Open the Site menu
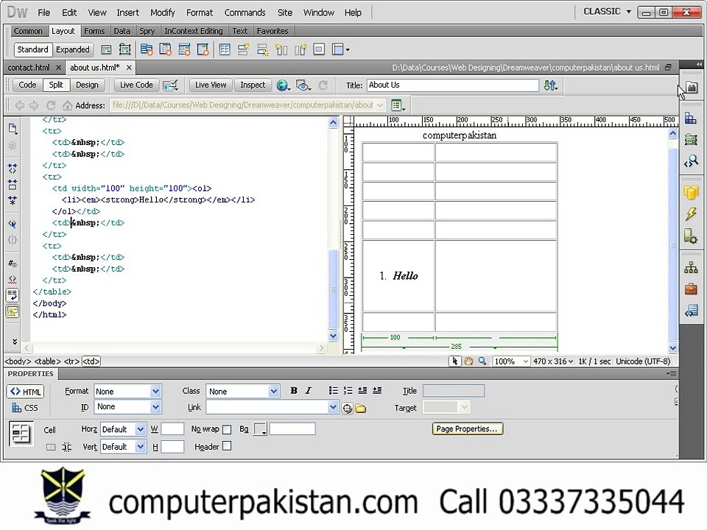 (284, 13)
